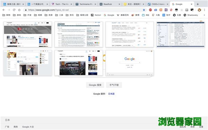
Task: Open the home page icon
Action: pyautogui.click(x=19, y=10)
